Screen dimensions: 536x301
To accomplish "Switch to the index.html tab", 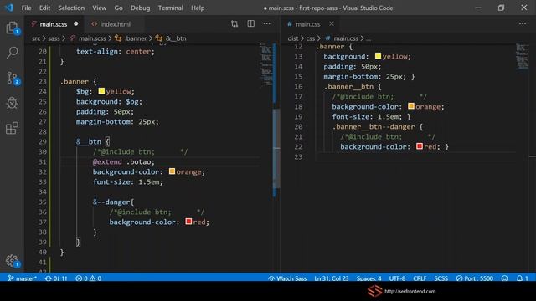I will coord(116,24).
